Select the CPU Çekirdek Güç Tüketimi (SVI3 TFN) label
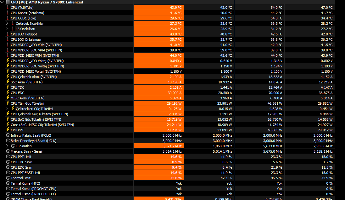This screenshot has height=200, width=345. [x=39, y=114]
